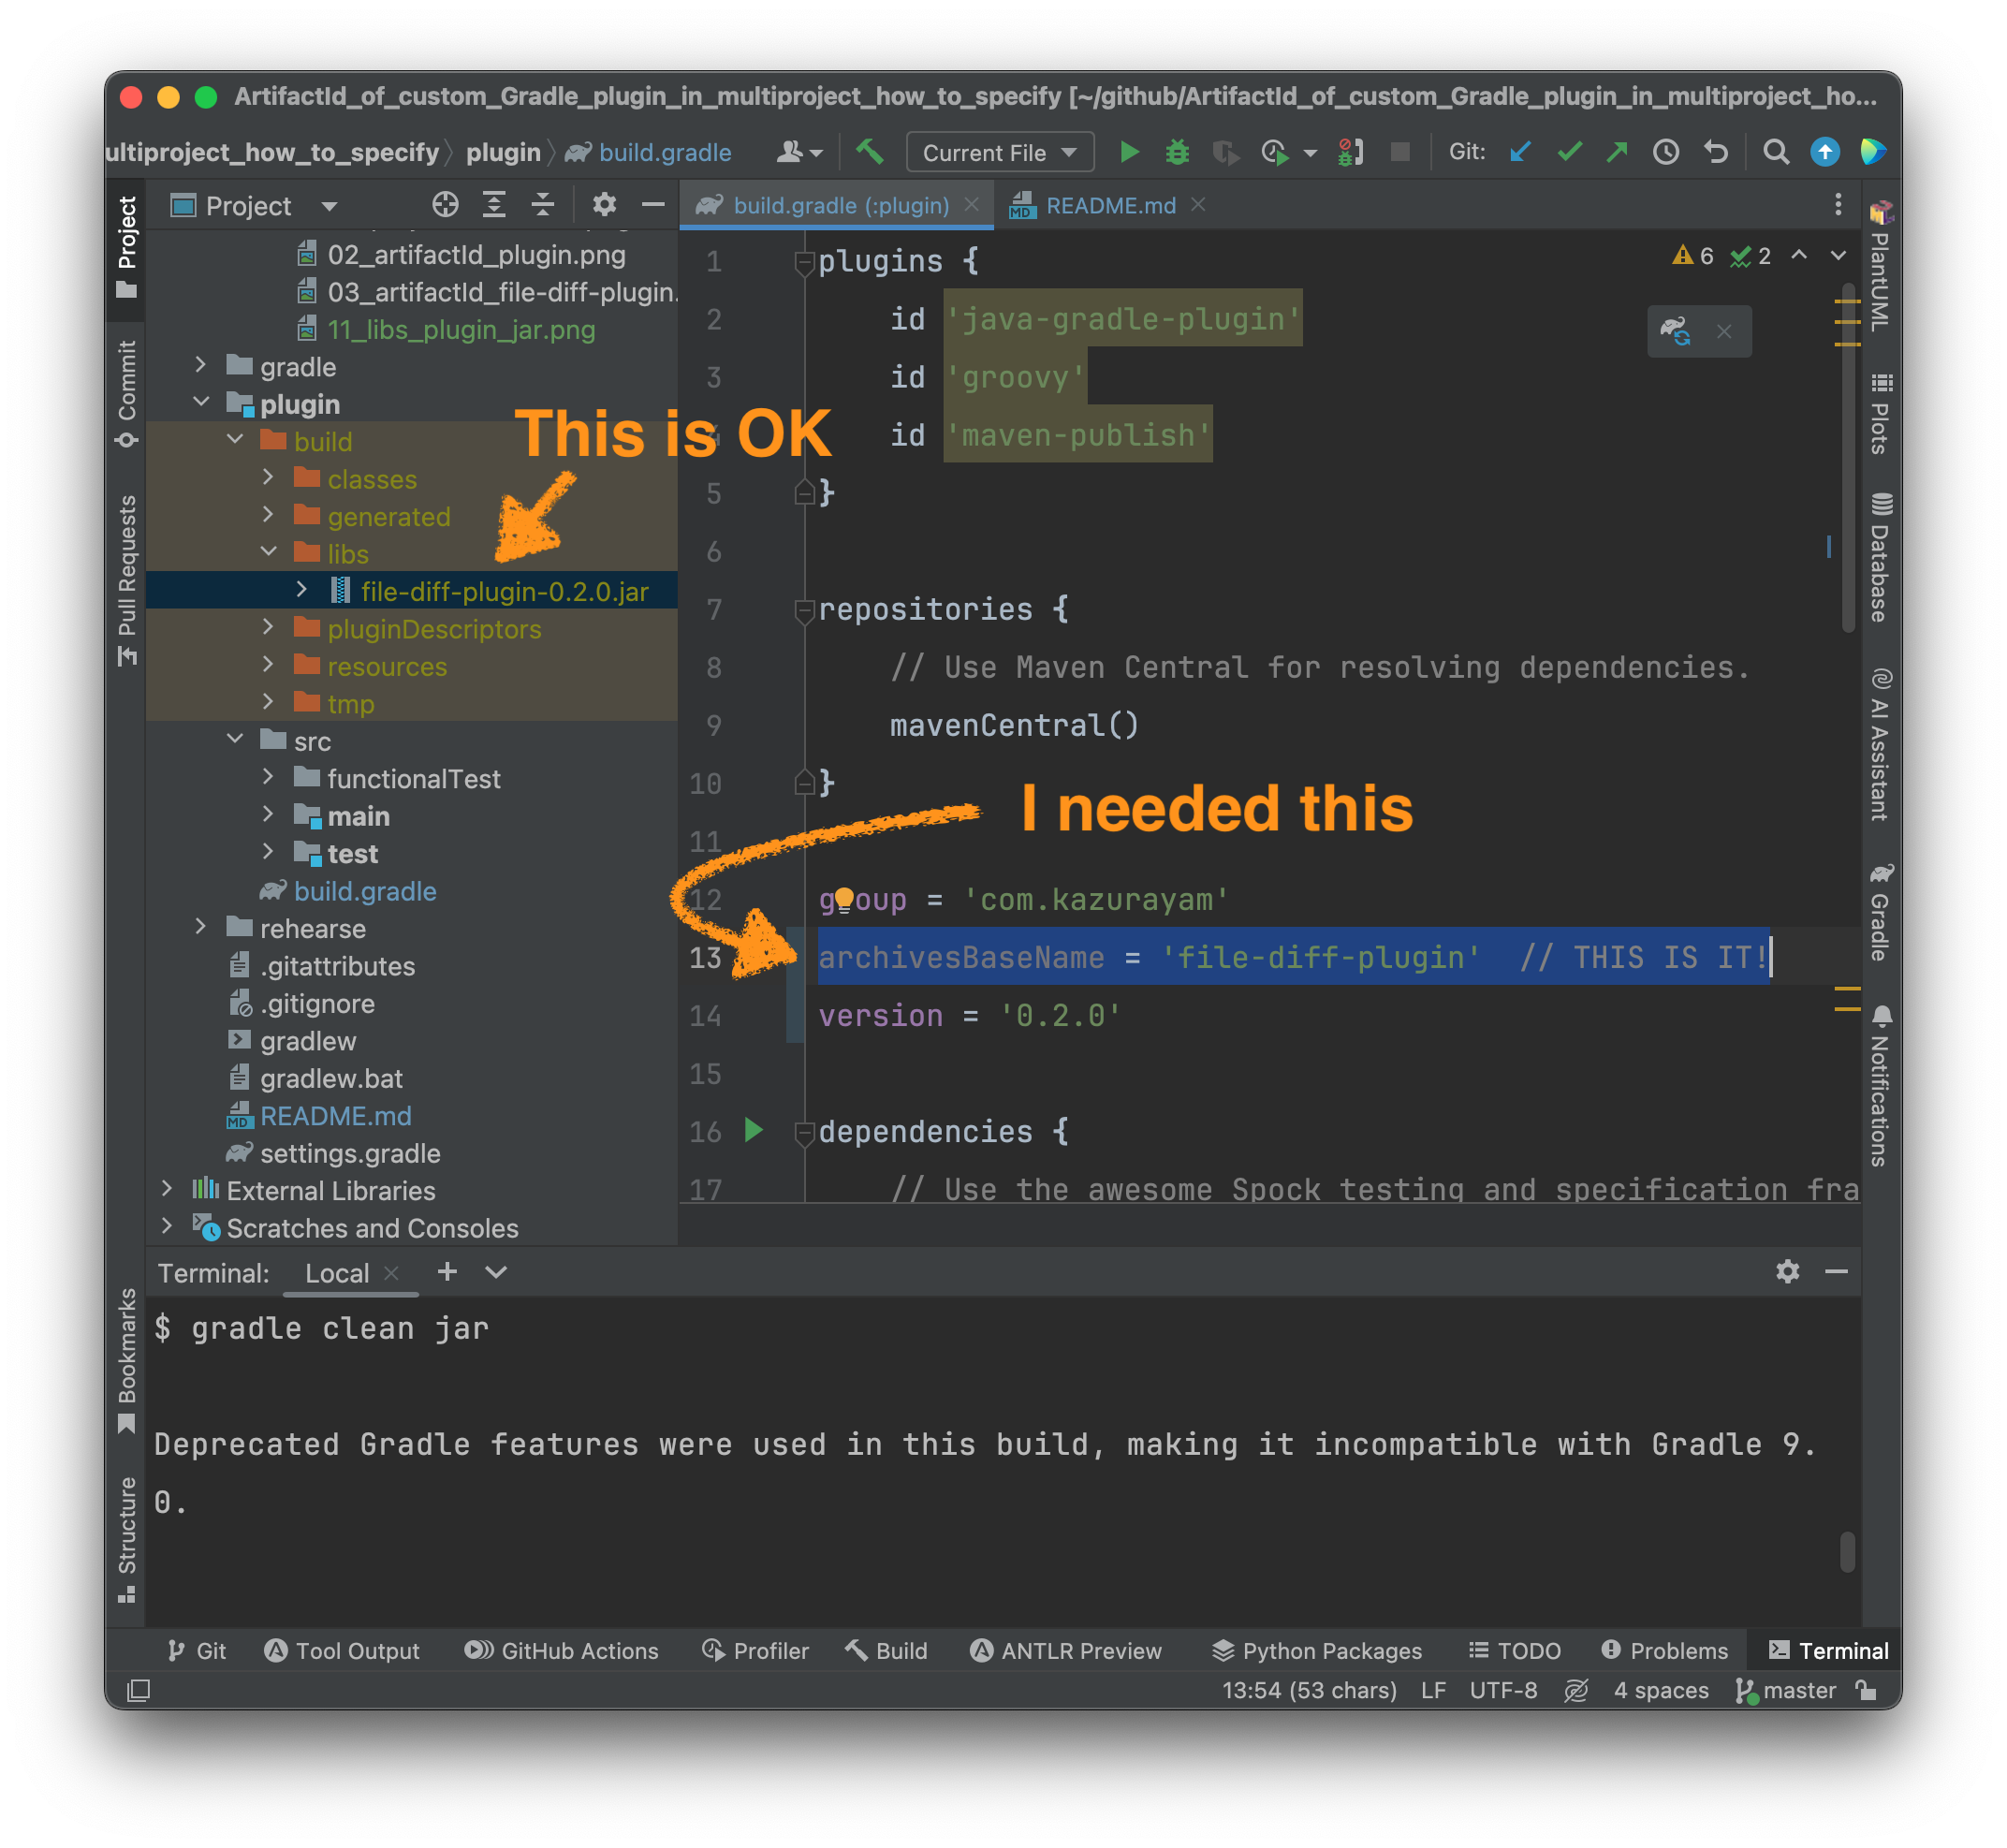
Task: Collapse the build folder in Project tree
Action: (237, 440)
